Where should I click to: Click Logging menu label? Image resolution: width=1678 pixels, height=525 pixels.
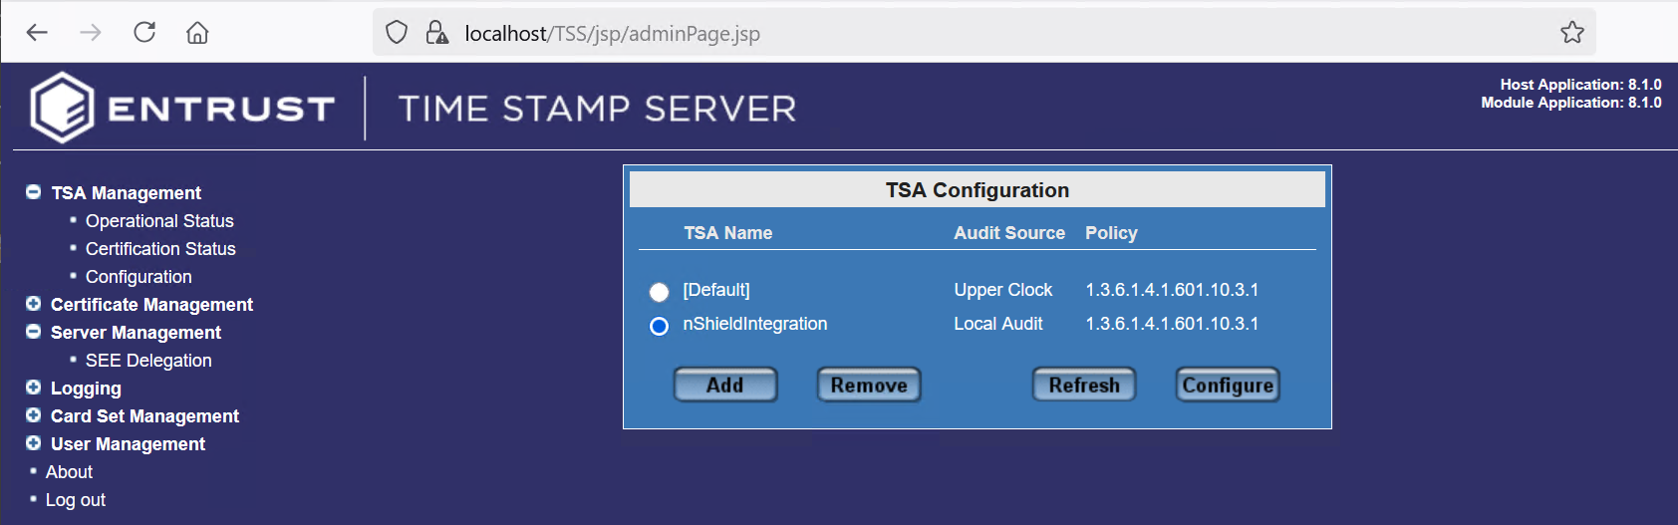pyautogui.click(x=86, y=389)
